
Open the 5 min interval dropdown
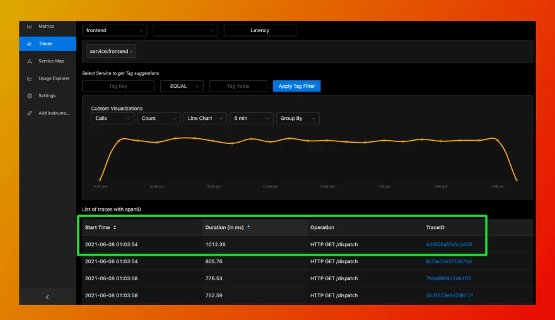tap(251, 119)
